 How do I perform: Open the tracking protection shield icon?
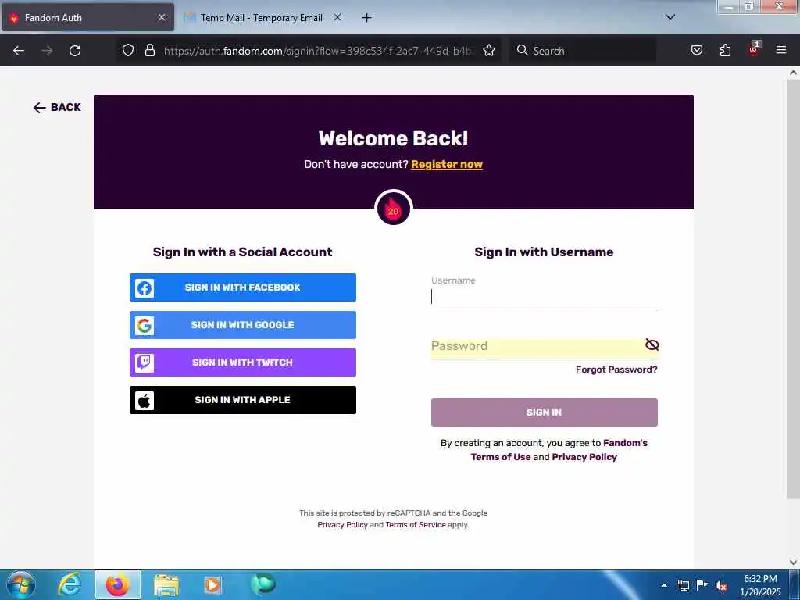(128, 50)
